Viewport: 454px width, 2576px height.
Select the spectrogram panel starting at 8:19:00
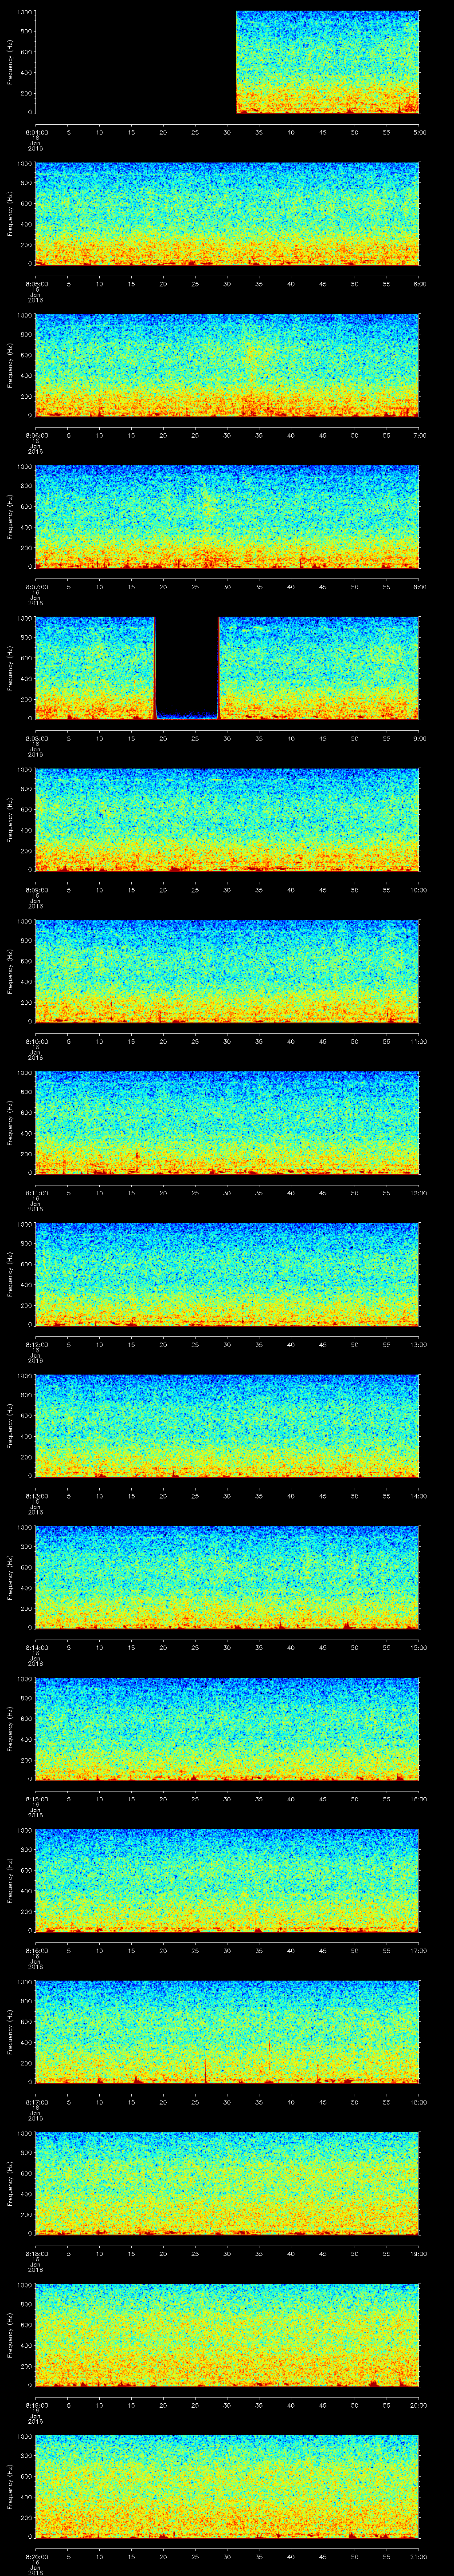click(x=227, y=2335)
